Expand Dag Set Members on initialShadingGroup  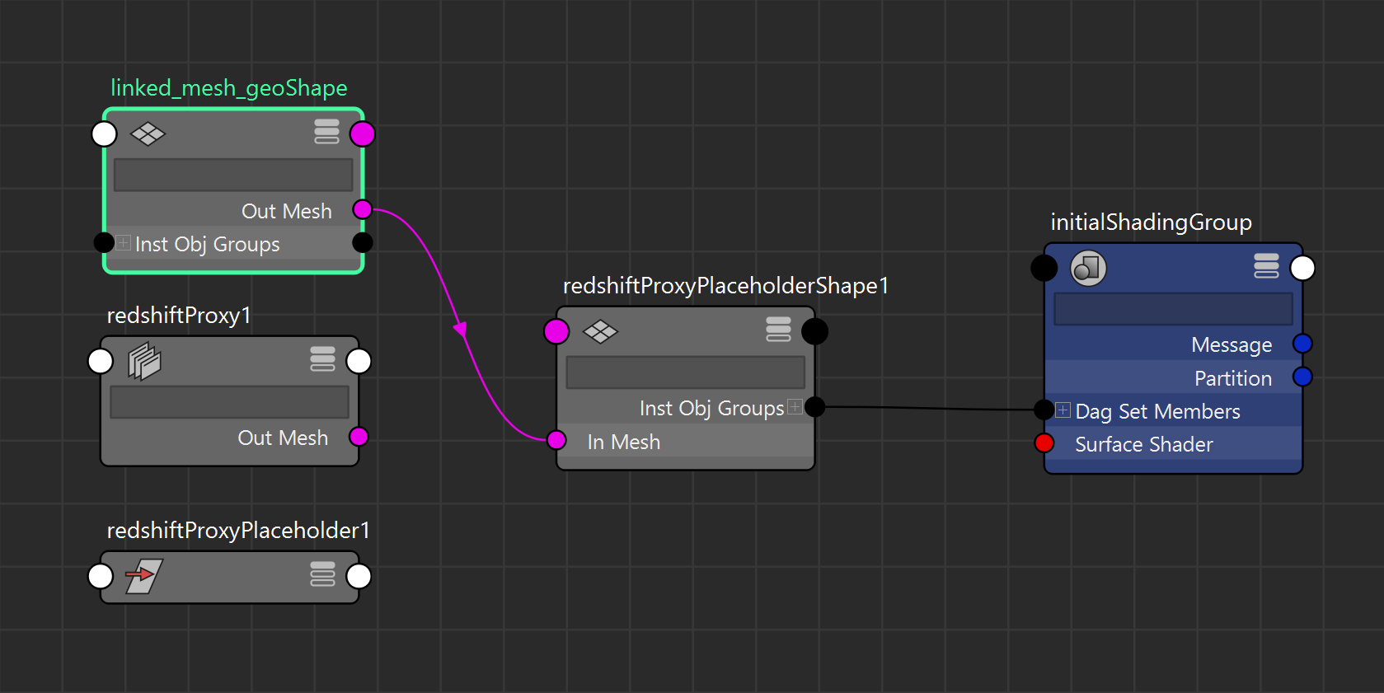[x=1063, y=410]
